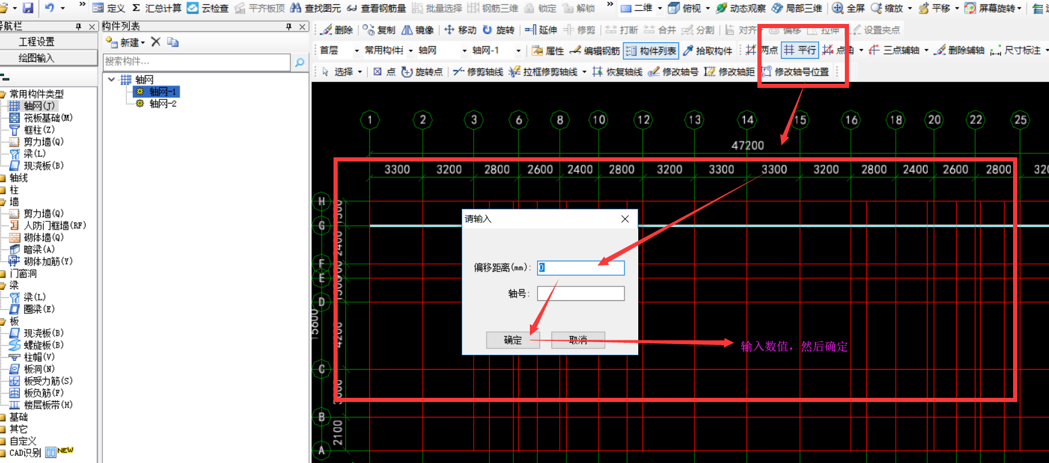Click the 搜索构件 search field
This screenshot has height=463, width=1049.
coord(196,62)
